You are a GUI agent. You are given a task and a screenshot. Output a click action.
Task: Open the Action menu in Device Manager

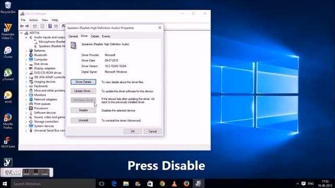(x=33, y=20)
